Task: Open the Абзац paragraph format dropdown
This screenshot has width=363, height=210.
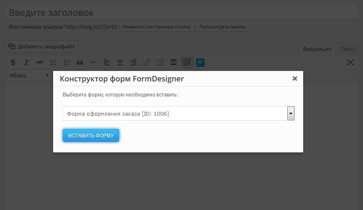Action: pos(29,75)
